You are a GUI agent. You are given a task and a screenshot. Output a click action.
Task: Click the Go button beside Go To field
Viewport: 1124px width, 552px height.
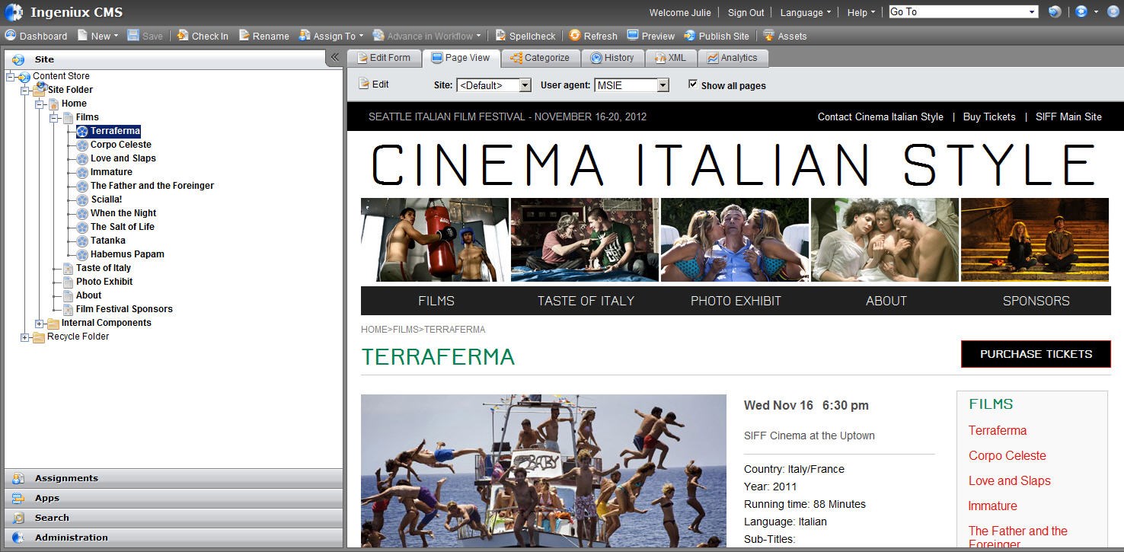(x=1055, y=12)
